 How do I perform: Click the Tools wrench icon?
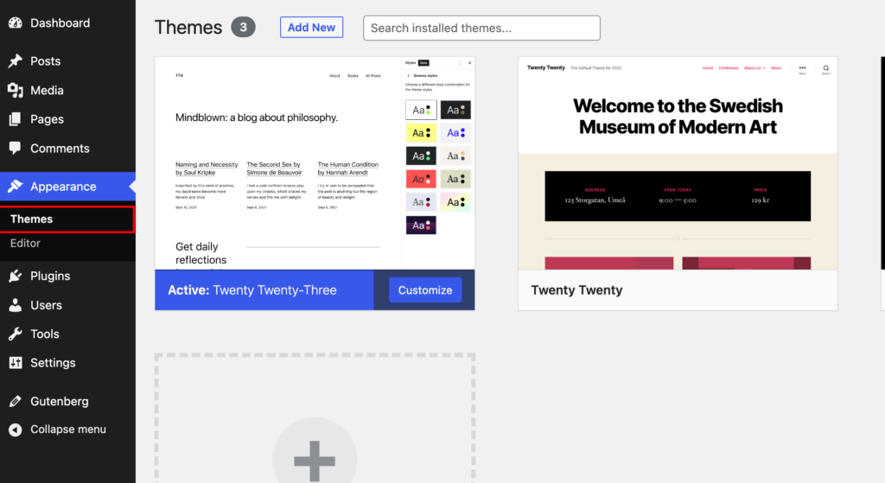click(x=15, y=334)
